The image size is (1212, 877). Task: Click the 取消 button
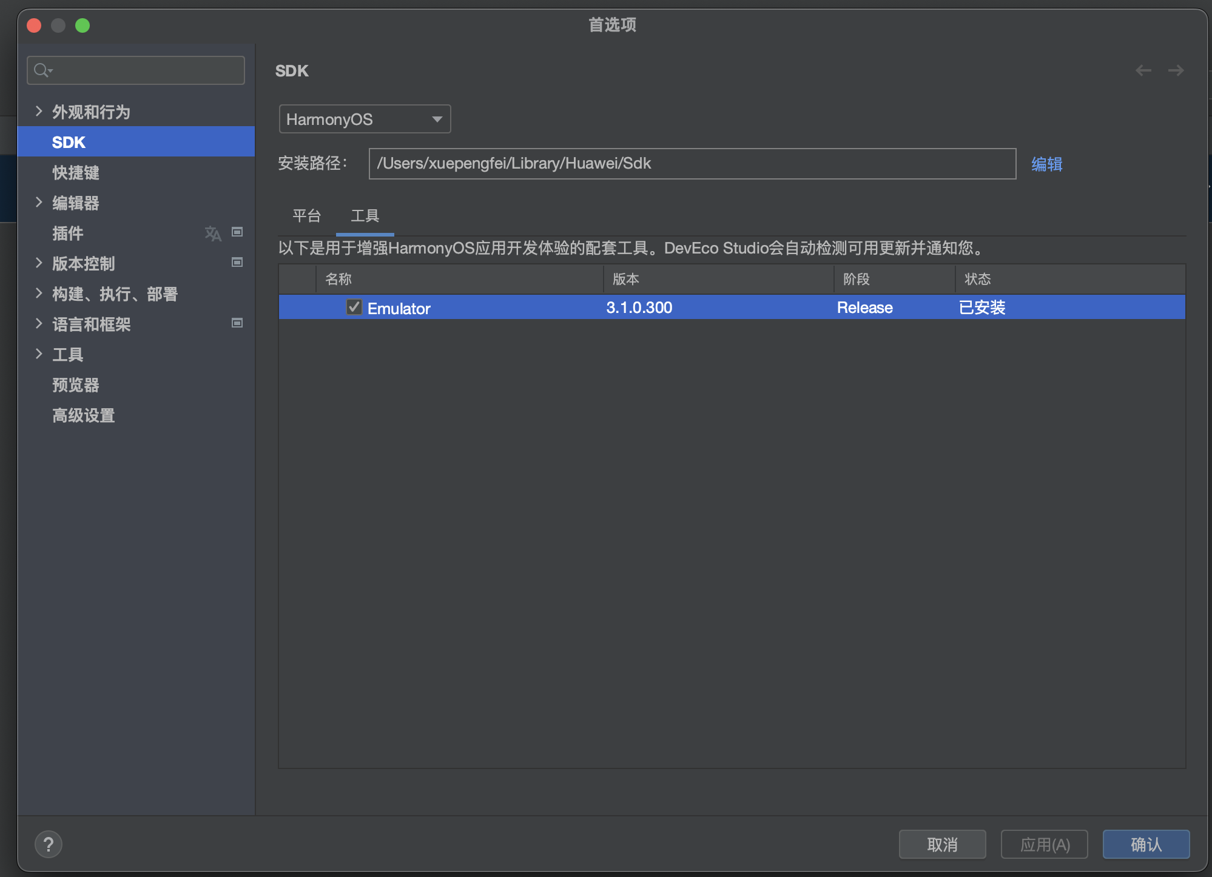pyautogui.click(x=942, y=844)
